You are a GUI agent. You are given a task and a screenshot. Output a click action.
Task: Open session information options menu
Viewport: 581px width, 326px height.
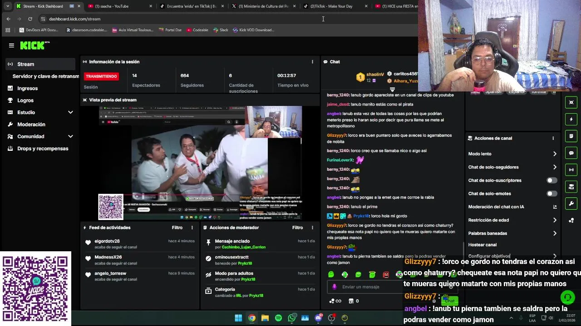312,62
